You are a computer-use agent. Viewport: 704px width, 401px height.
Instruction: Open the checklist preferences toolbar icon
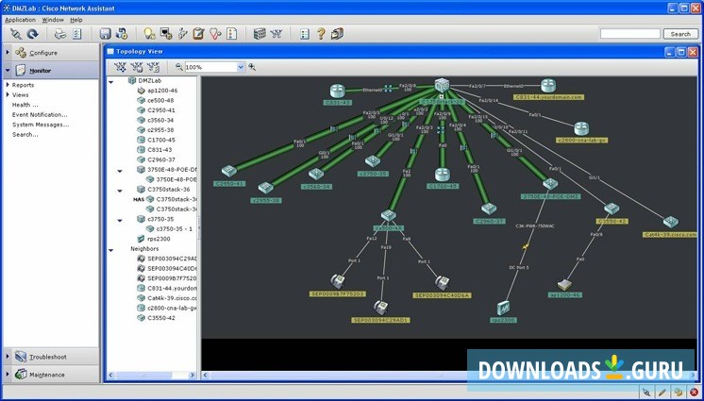pyautogui.click(x=77, y=34)
